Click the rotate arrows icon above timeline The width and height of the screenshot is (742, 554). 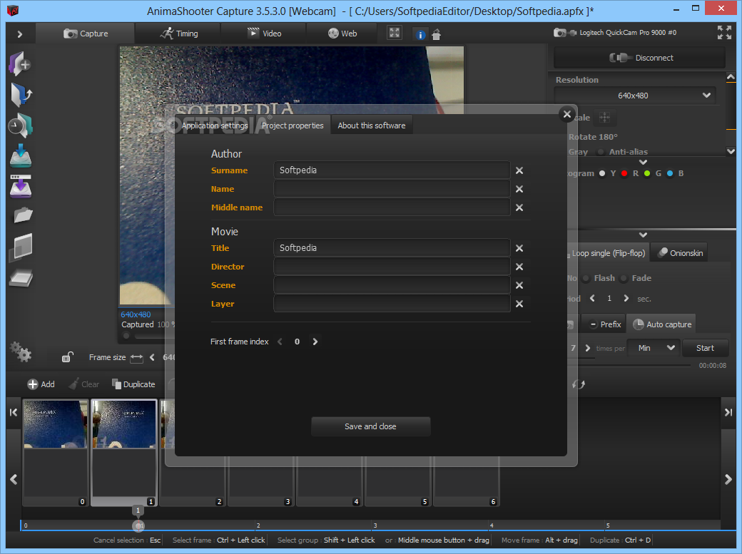tap(579, 384)
